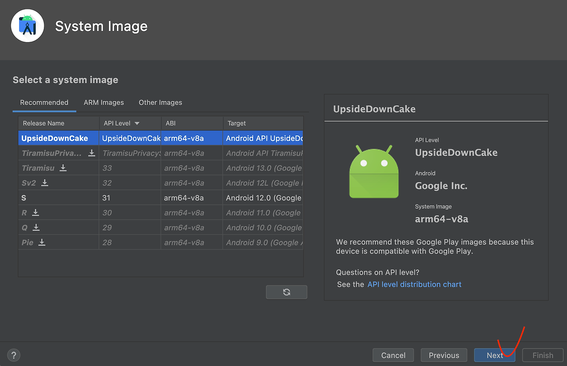
Task: Click the Android API UpsideDownCake target cell
Action: click(263, 138)
